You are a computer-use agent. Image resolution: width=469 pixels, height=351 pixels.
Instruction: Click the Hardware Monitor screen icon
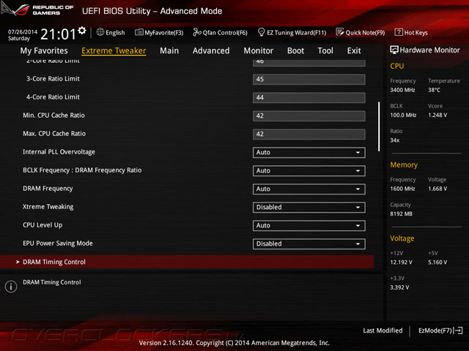point(394,50)
